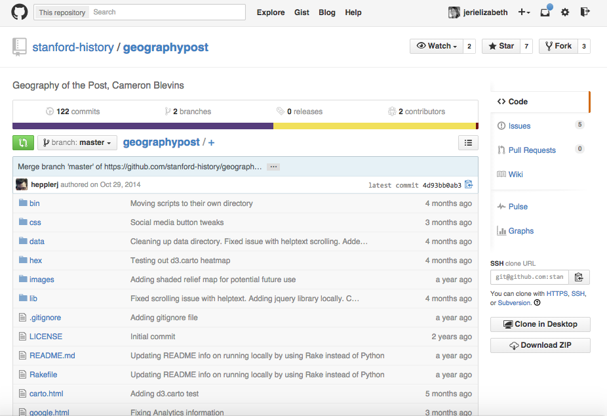607x416 pixels.
Task: Open clone URL help question icon
Action: tap(537, 303)
